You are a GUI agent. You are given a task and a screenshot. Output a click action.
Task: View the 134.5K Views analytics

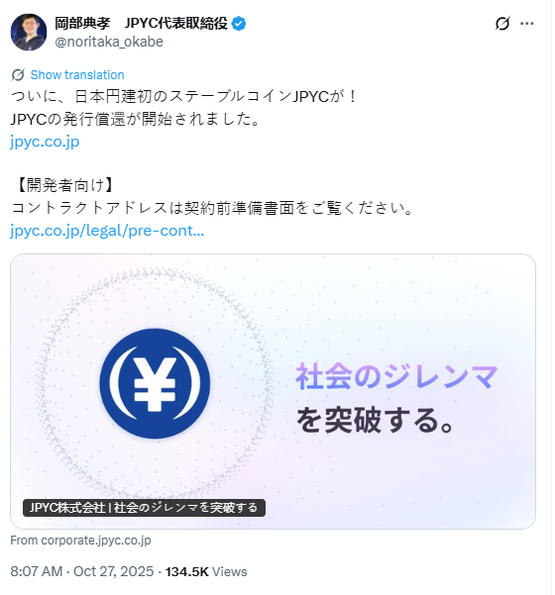tap(206, 571)
